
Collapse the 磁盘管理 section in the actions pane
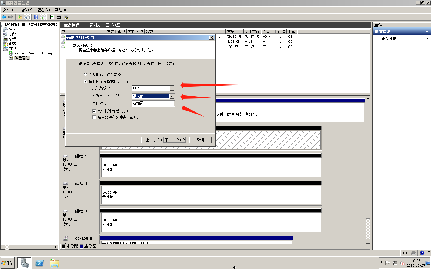tap(427, 31)
